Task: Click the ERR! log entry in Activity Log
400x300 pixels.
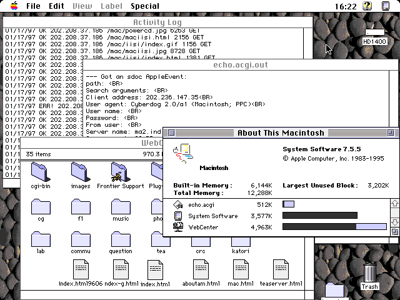Action: (44, 106)
